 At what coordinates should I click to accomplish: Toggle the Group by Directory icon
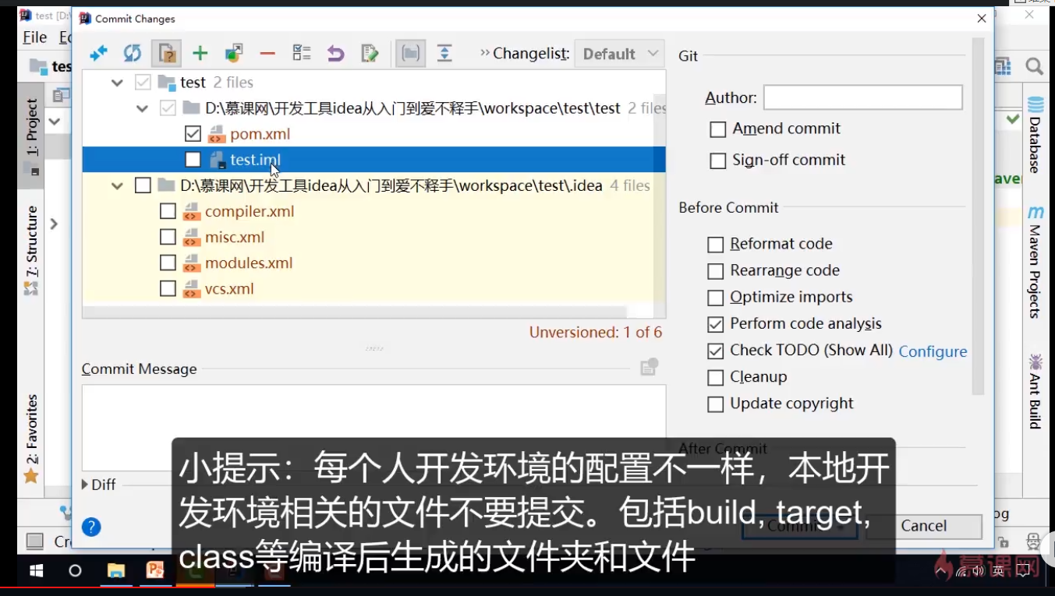(410, 53)
